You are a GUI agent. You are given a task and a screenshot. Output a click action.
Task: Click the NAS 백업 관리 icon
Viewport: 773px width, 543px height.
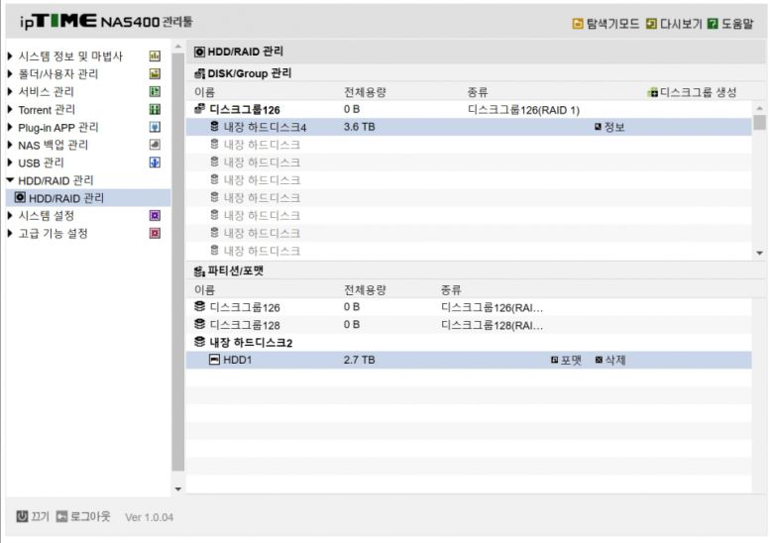(x=155, y=145)
